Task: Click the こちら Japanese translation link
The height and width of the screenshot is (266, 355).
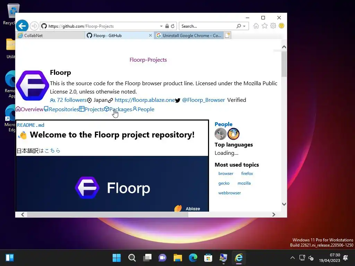Action: coord(52,151)
